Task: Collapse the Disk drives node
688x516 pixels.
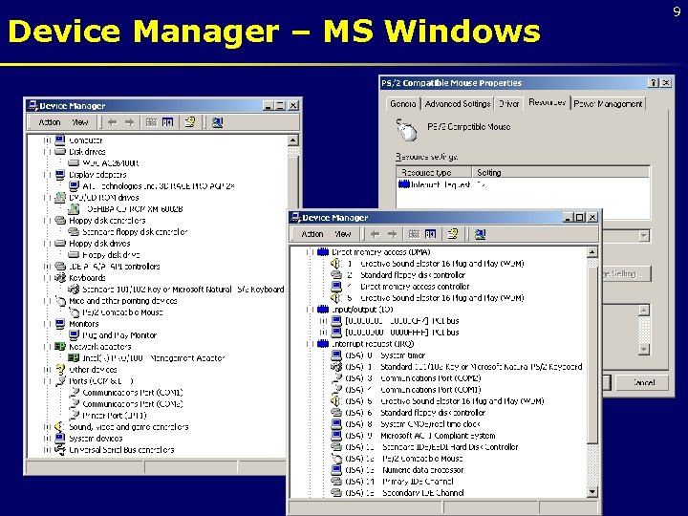Action: [x=47, y=152]
